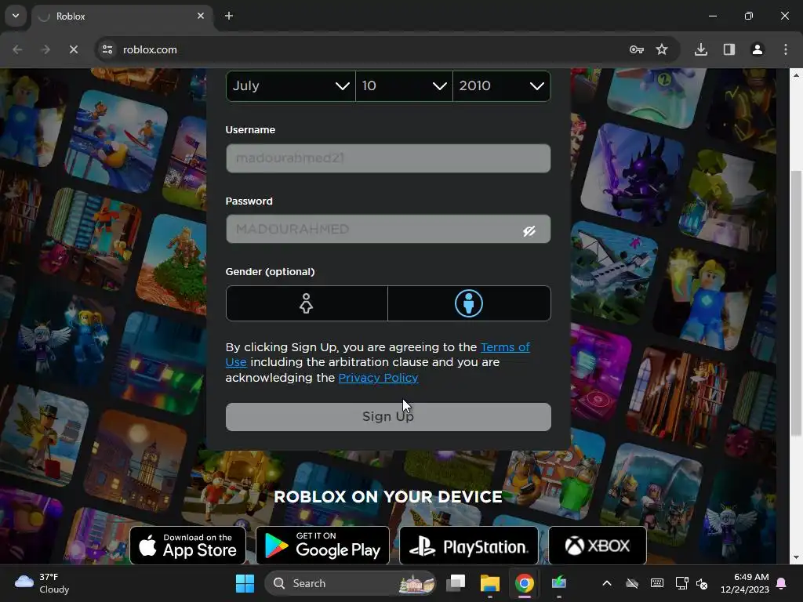Open the Windows Start menu
803x602 pixels.
tap(245, 583)
